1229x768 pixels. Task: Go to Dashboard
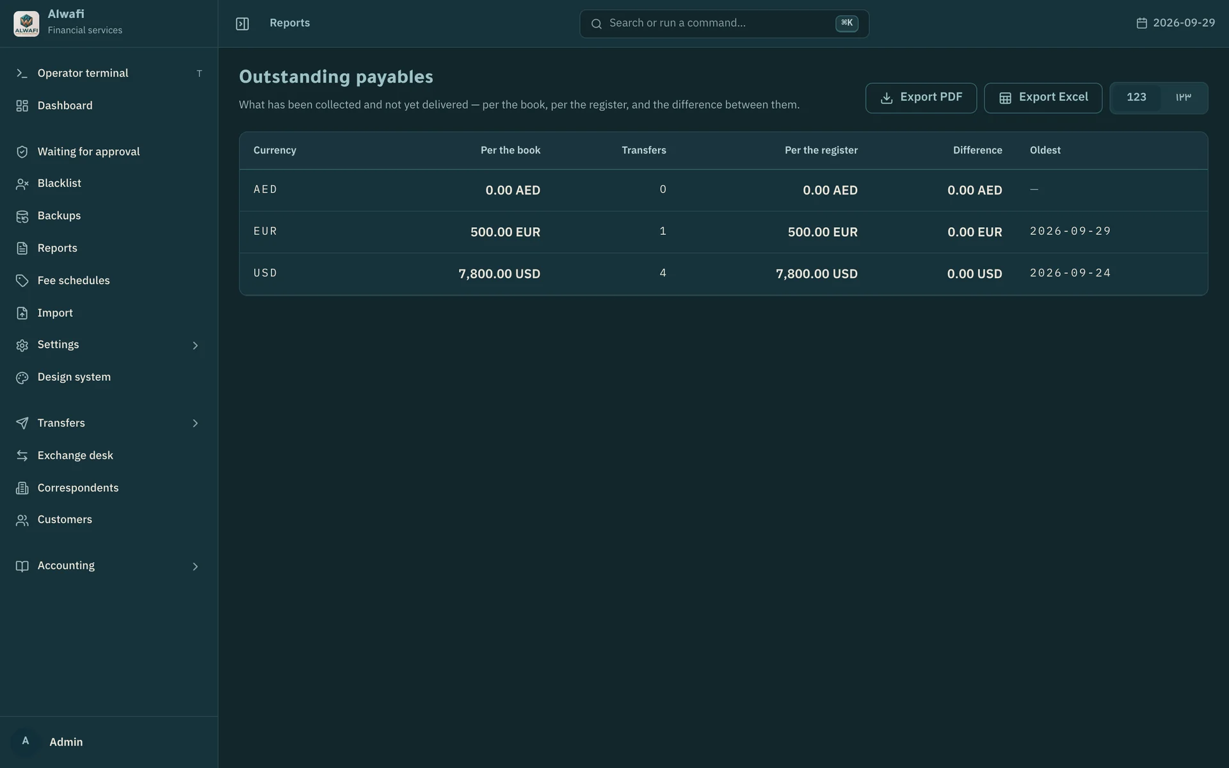click(109, 106)
